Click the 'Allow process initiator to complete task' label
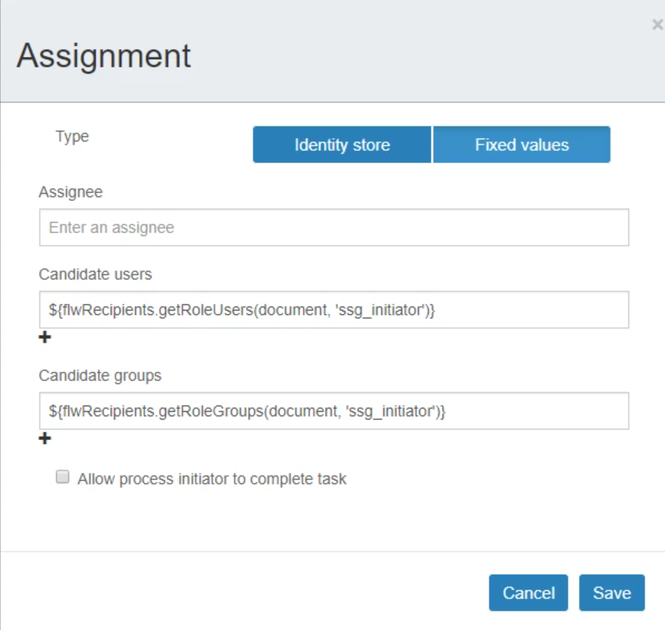 click(x=212, y=479)
